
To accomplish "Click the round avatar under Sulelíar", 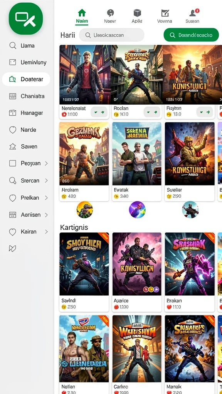I will click(x=190, y=210).
